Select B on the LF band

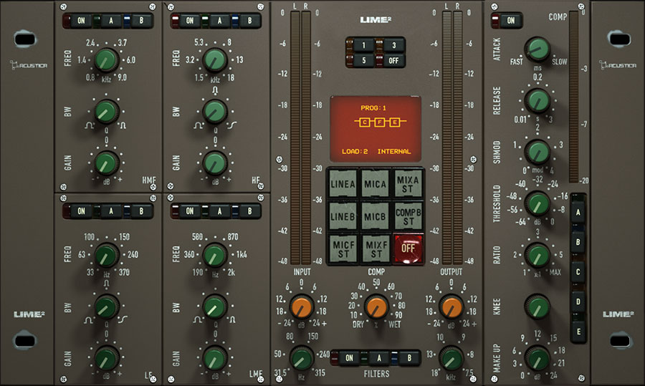(141, 211)
